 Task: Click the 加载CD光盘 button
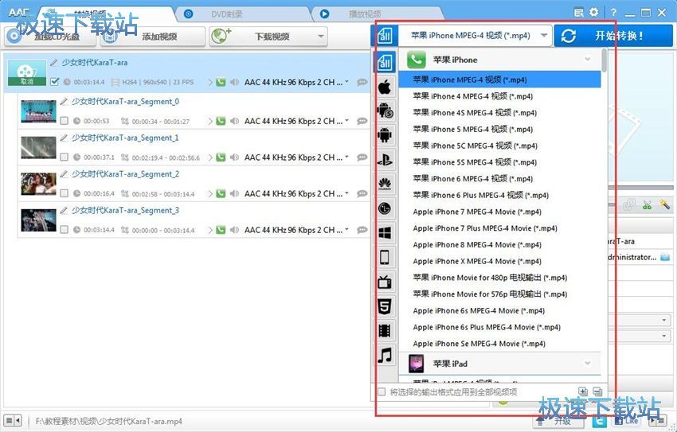click(50, 37)
